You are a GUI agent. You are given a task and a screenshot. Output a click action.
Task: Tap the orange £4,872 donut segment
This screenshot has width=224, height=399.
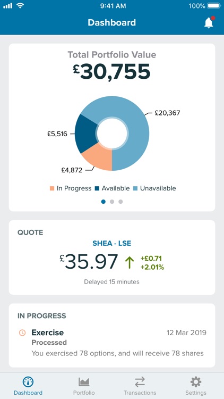[x=100, y=158]
